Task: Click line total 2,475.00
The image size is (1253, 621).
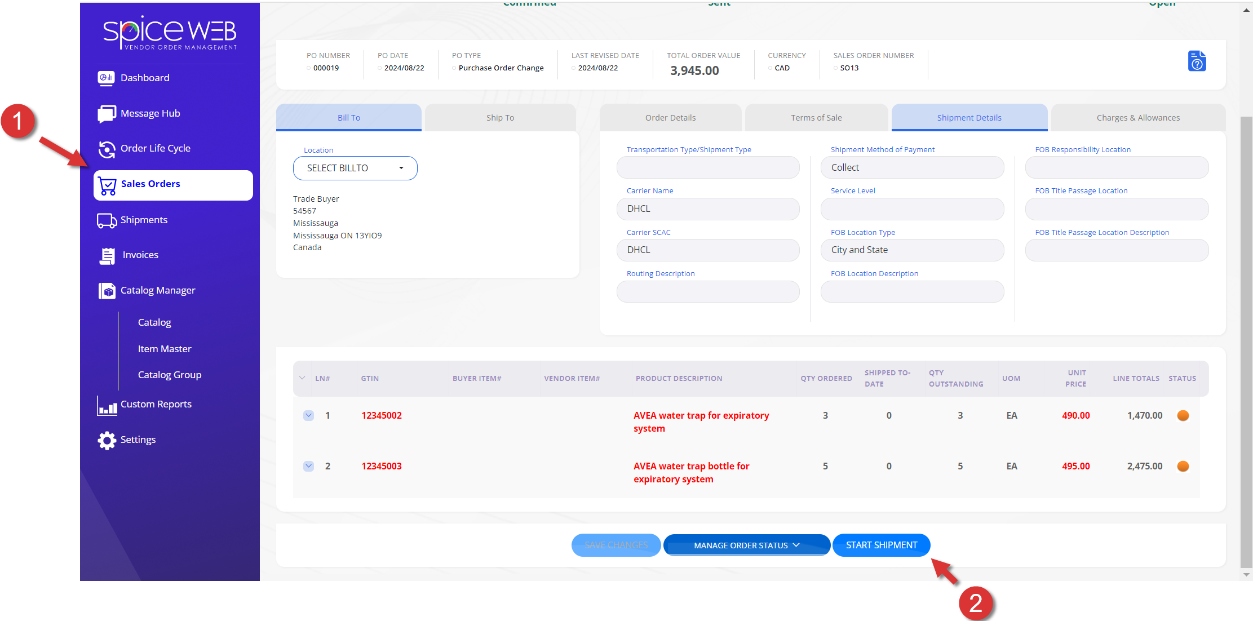Action: point(1144,466)
